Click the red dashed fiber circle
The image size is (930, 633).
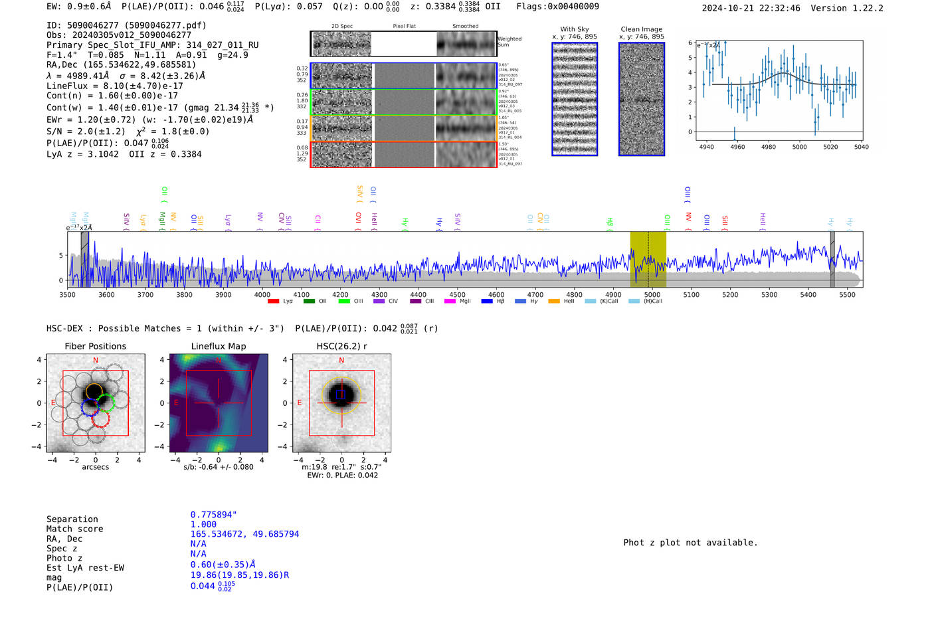(x=101, y=419)
